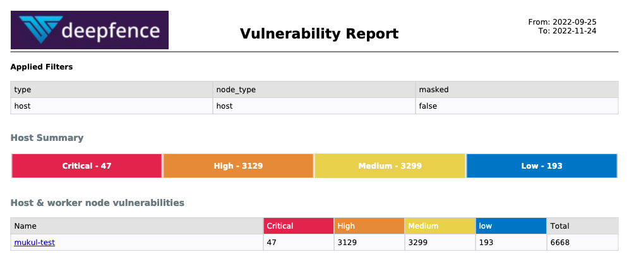The image size is (629, 271).
Task: Click the Name column header
Action: [137, 226]
